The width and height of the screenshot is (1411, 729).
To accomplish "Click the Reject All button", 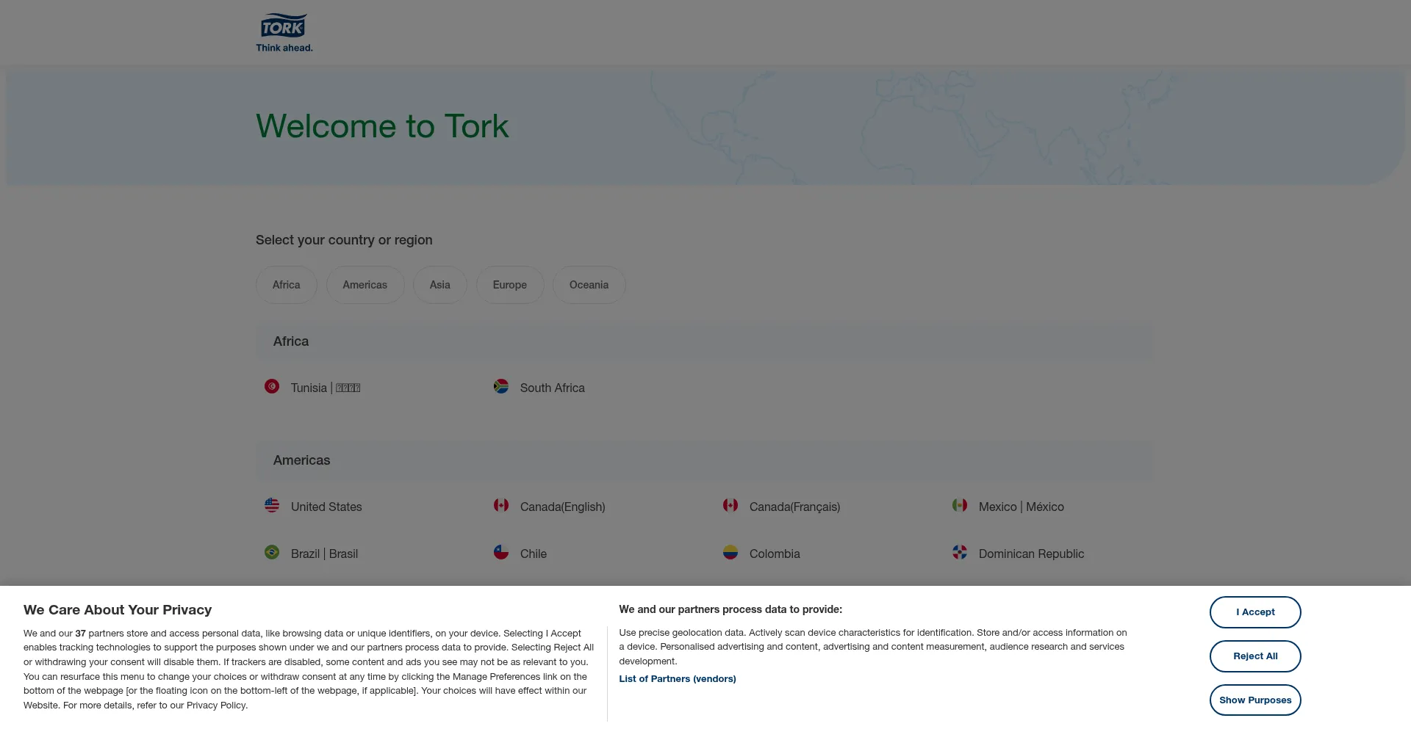I will coord(1255,656).
